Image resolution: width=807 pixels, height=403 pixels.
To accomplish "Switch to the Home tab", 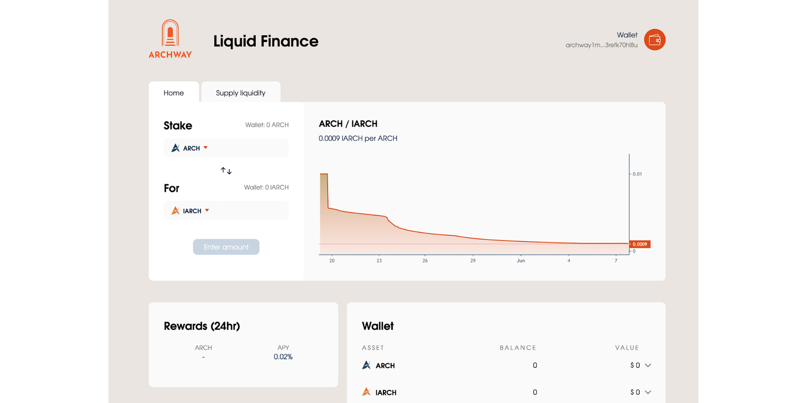I will coord(174,93).
